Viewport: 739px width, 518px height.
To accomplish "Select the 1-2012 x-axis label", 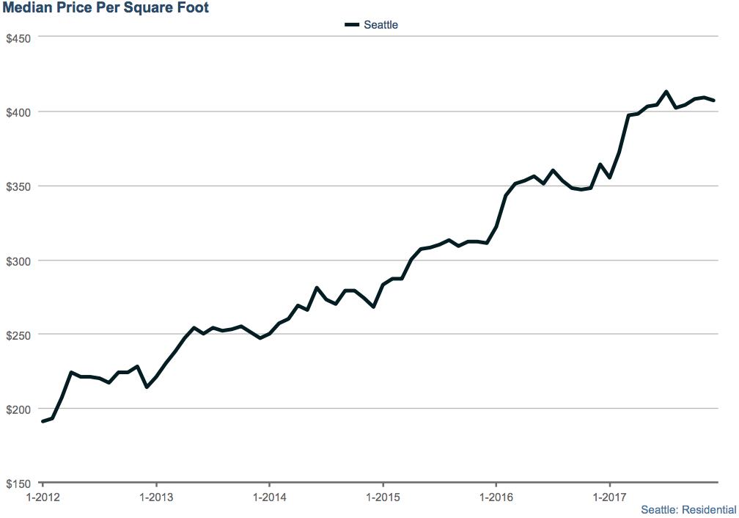I will click(43, 497).
